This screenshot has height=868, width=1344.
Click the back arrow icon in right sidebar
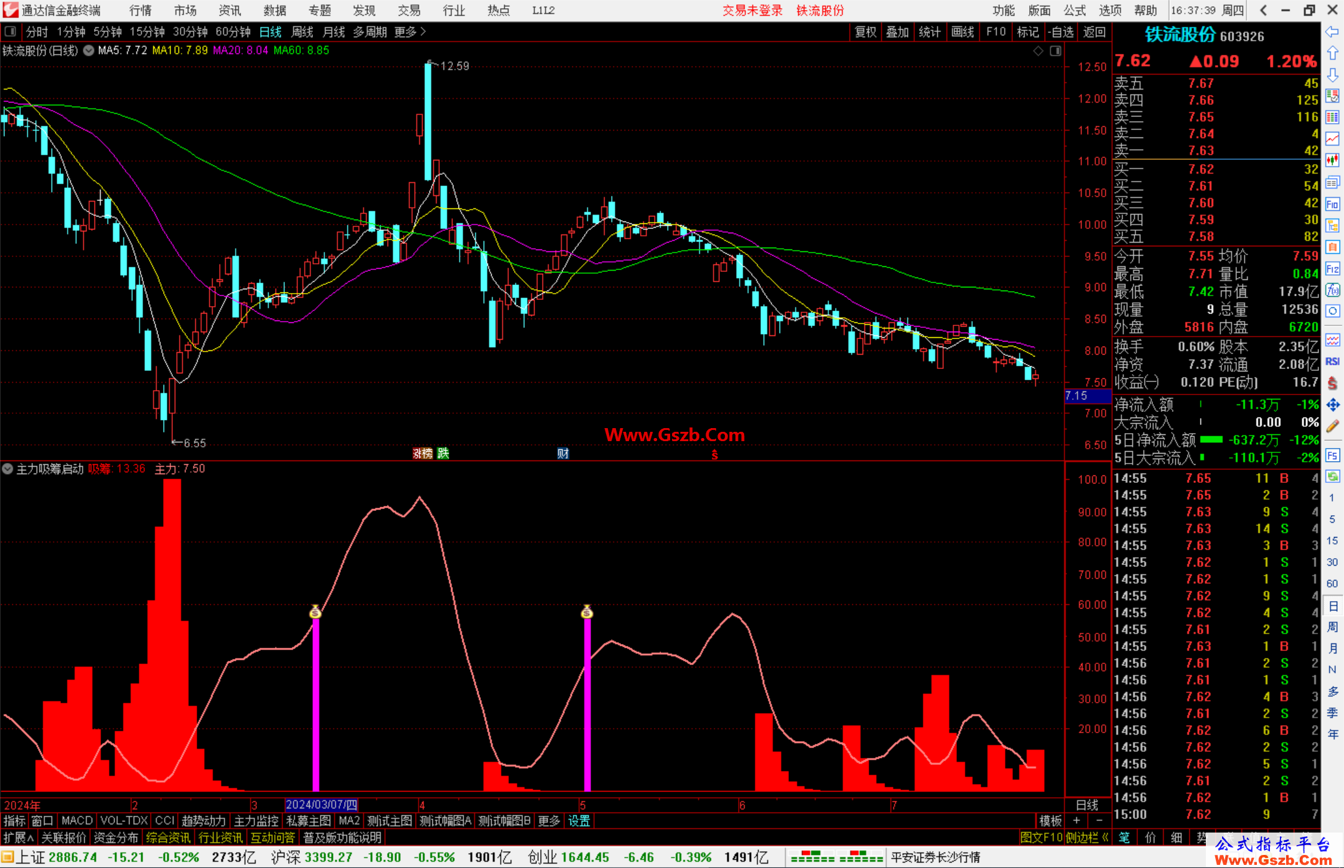(1332, 32)
